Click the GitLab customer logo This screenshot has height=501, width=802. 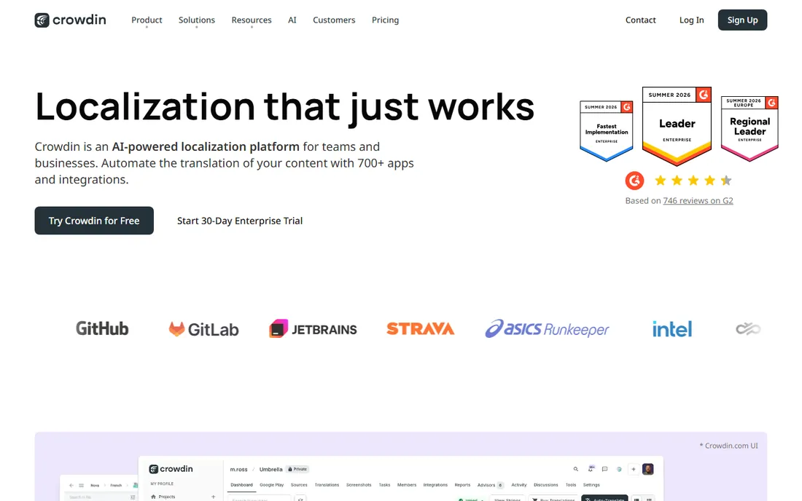click(203, 329)
